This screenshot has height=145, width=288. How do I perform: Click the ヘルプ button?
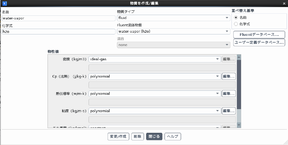pos(173,137)
